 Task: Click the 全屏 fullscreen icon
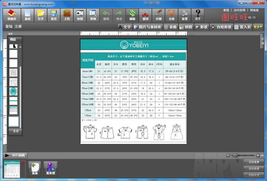point(171,15)
